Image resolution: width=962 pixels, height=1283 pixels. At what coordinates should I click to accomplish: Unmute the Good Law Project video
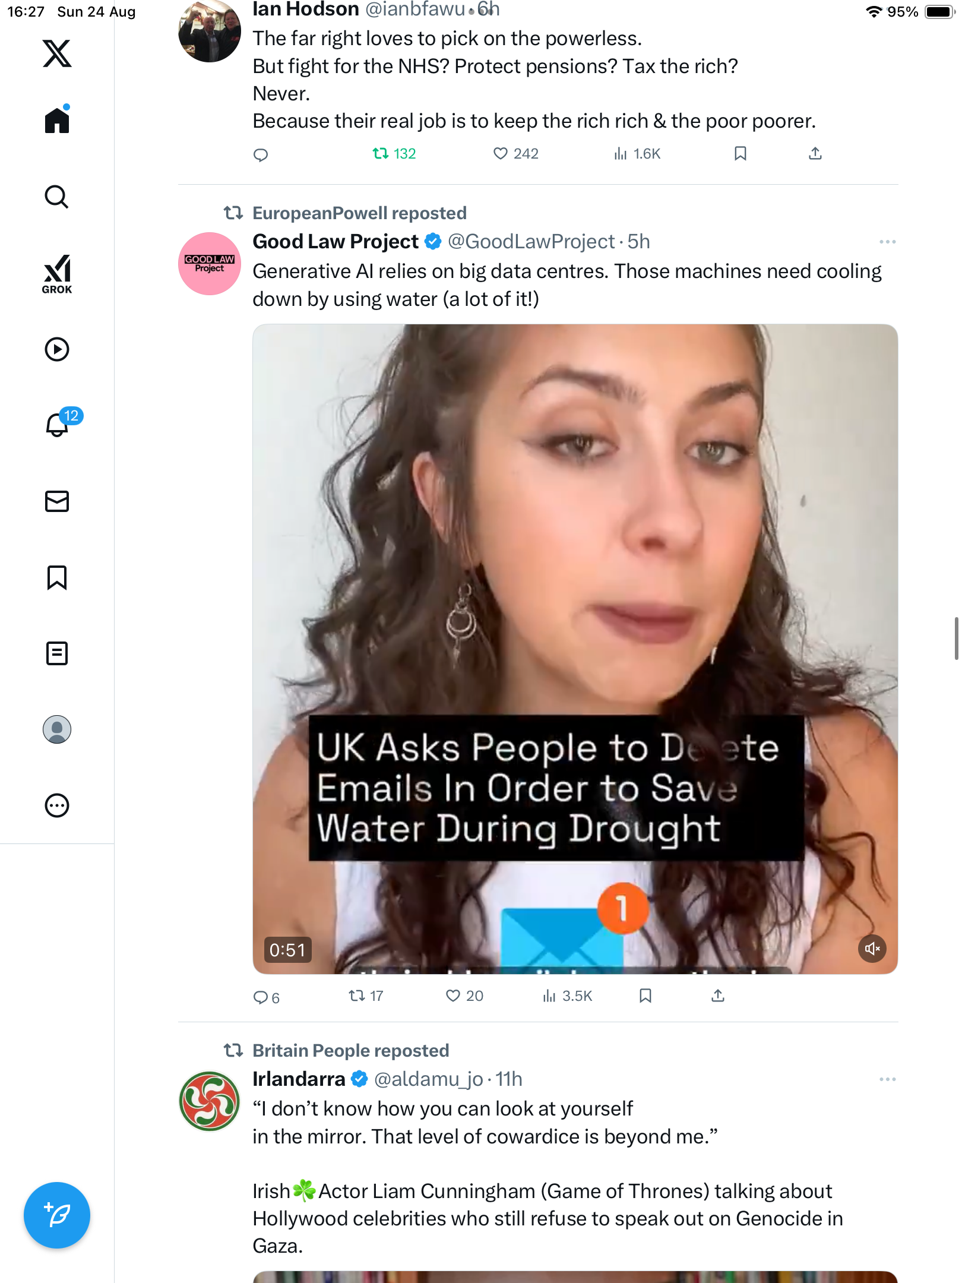click(872, 949)
